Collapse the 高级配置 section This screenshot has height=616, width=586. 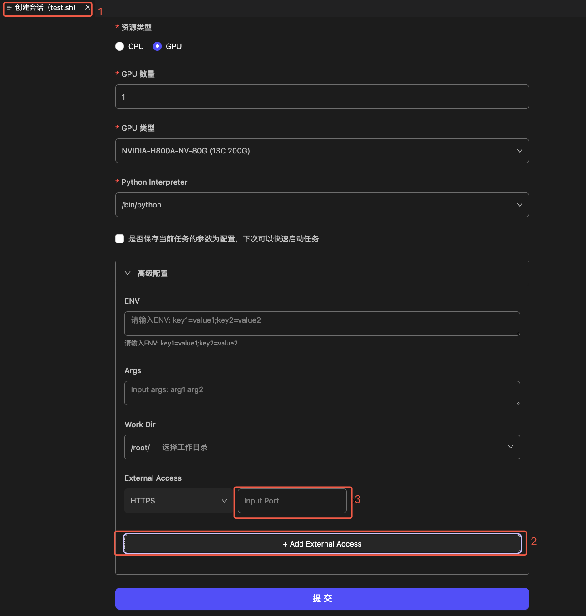[x=128, y=273]
